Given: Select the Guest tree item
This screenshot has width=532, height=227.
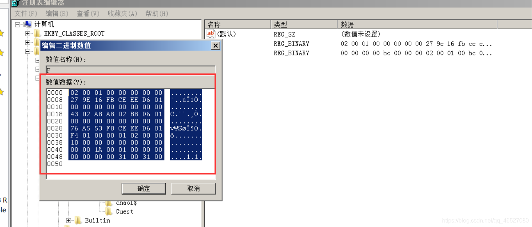Looking at the screenshot, I should (x=124, y=212).
